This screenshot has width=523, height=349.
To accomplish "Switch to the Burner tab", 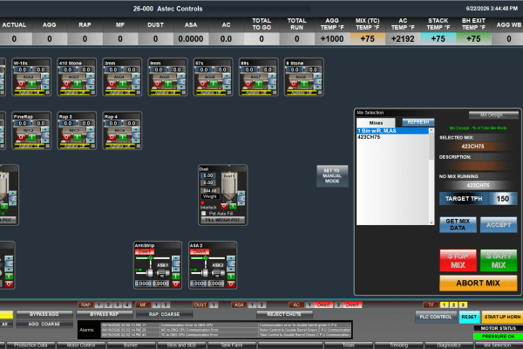I will pyautogui.click(x=131, y=346).
